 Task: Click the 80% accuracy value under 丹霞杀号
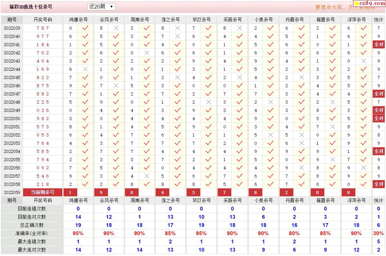coord(294,234)
